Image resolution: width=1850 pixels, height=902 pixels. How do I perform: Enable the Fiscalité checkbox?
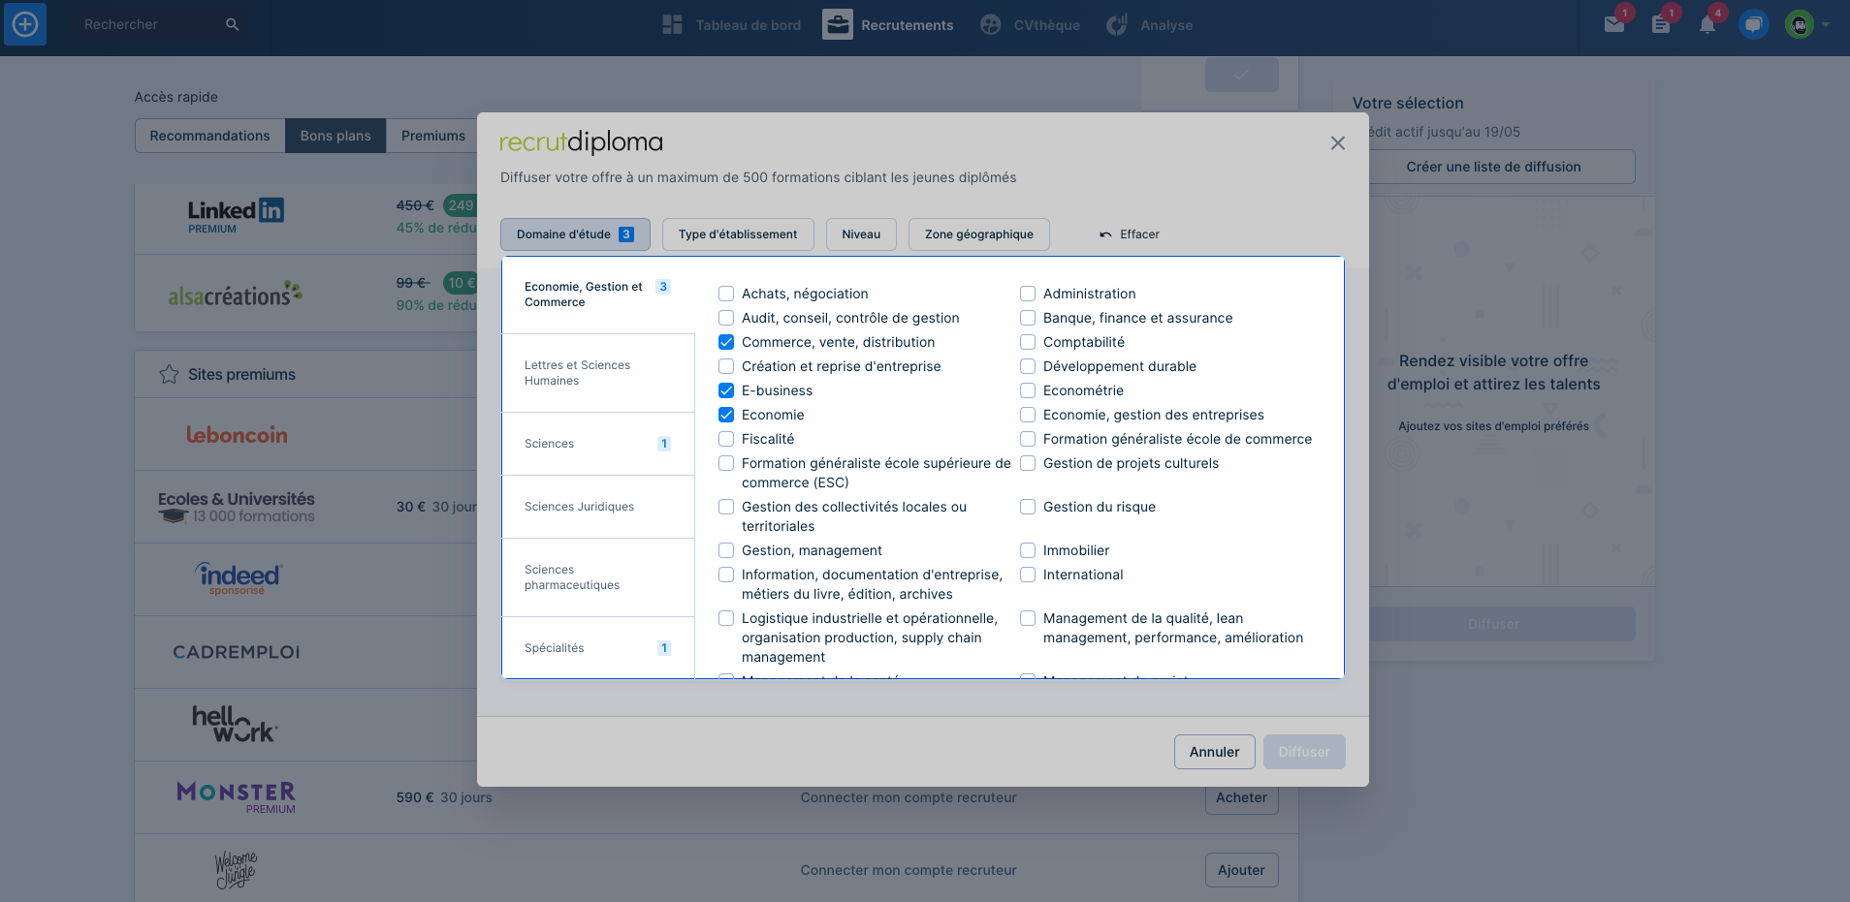coord(726,439)
